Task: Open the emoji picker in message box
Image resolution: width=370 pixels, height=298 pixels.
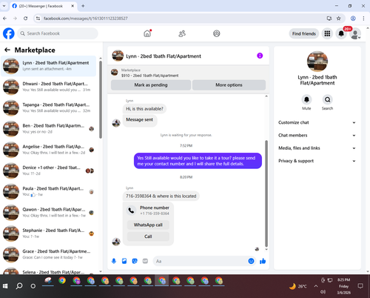Action: (x=251, y=261)
